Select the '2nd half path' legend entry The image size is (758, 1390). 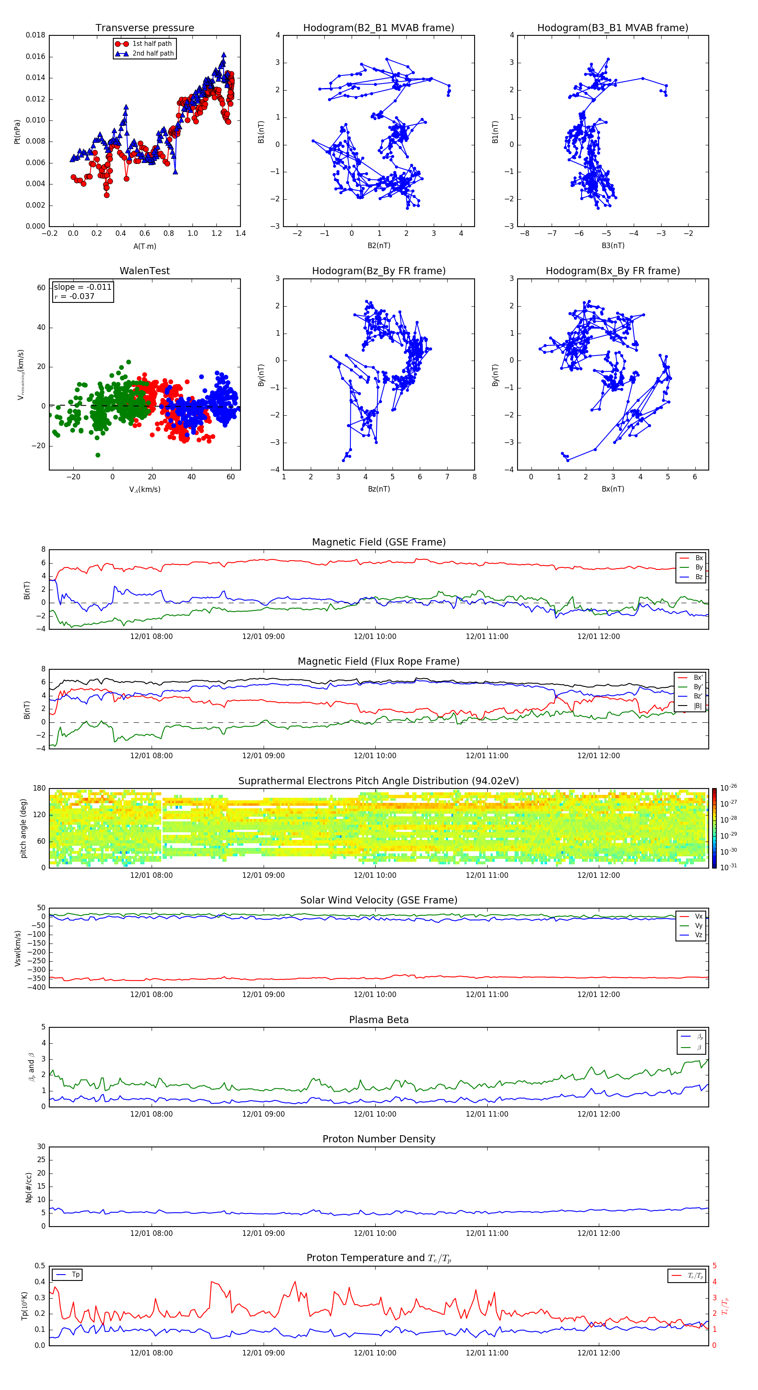pyautogui.click(x=144, y=53)
